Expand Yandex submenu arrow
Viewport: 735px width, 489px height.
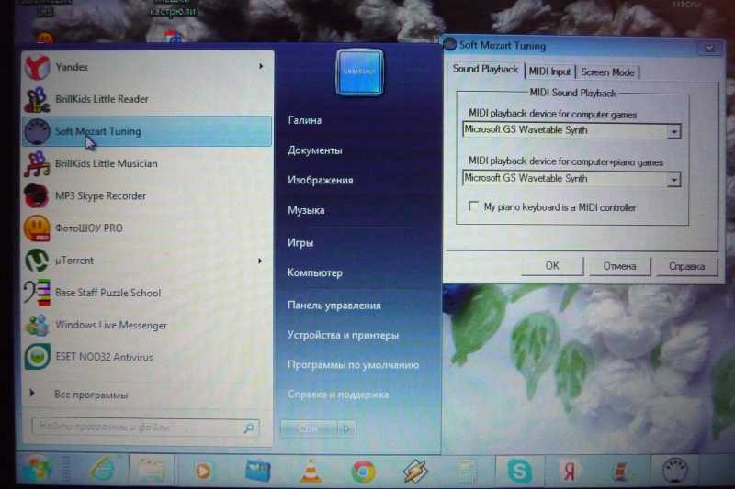click(x=261, y=66)
